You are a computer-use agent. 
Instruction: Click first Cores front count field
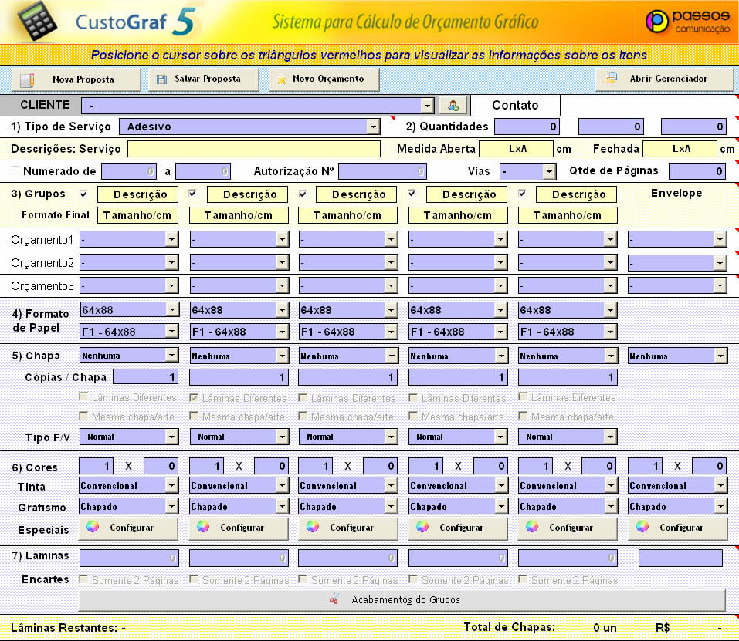coord(97,466)
